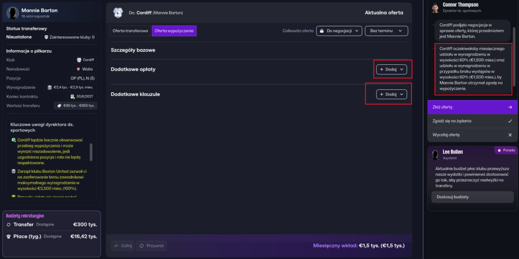The width and height of the screenshot is (519, 259).
Task: Switch to the Oferta transferowa tab
Action: 131,31
